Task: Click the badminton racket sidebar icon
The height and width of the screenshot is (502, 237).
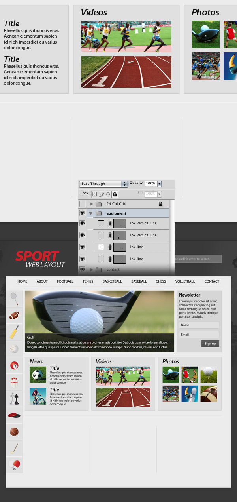Action: click(14, 299)
